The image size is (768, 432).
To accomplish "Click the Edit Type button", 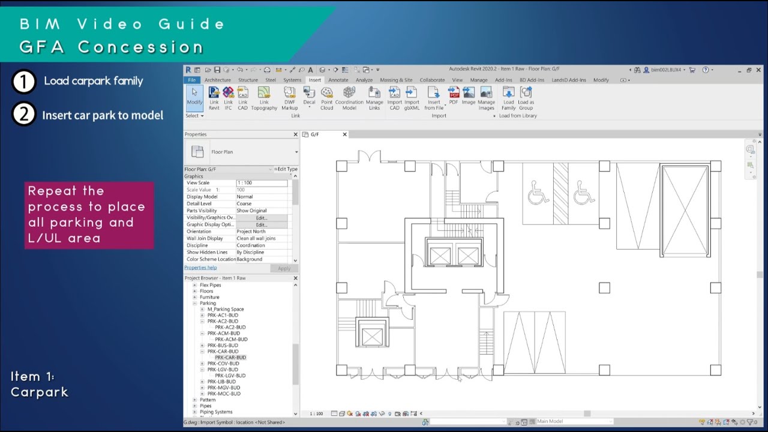I will pyautogui.click(x=286, y=169).
